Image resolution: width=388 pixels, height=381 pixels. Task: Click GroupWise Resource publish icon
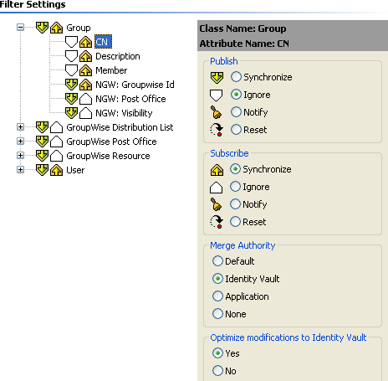(x=42, y=156)
